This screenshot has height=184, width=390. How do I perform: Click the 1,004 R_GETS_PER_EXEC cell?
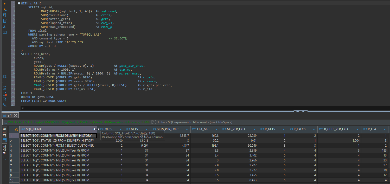pyautogui.click(x=339, y=141)
